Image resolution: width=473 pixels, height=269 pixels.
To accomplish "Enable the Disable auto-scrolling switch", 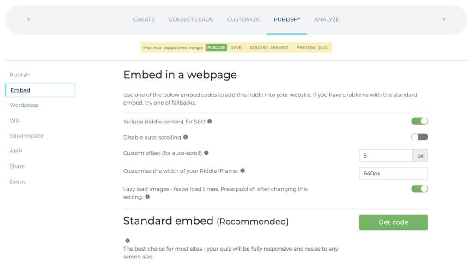I will click(419, 137).
